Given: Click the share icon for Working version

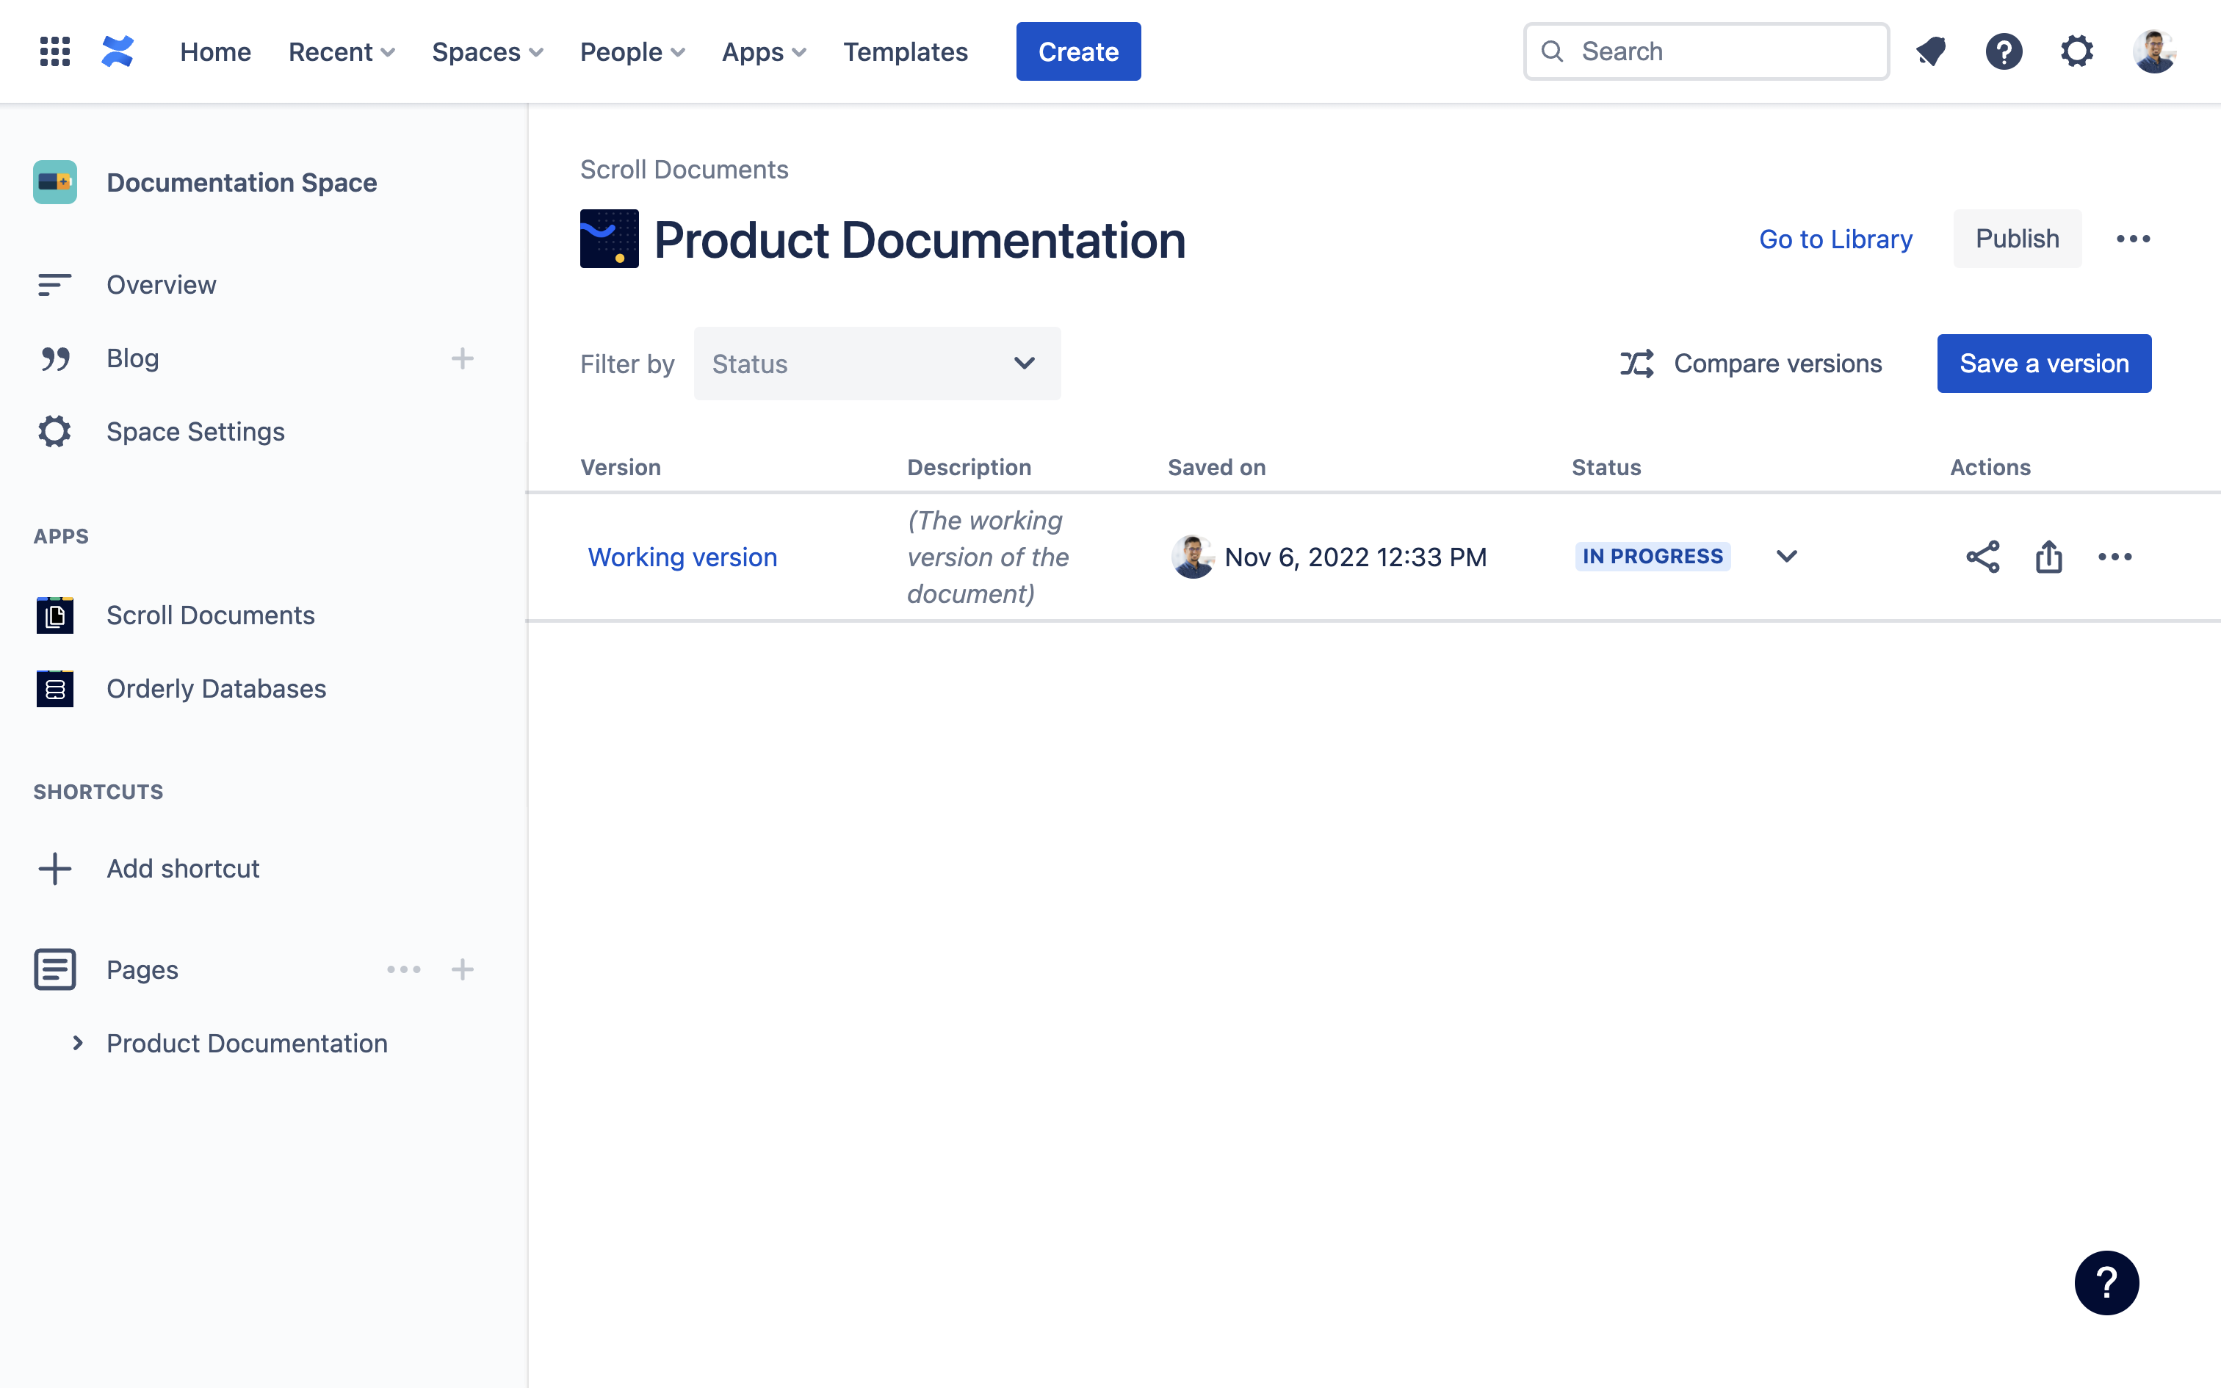Looking at the screenshot, I should point(1982,557).
